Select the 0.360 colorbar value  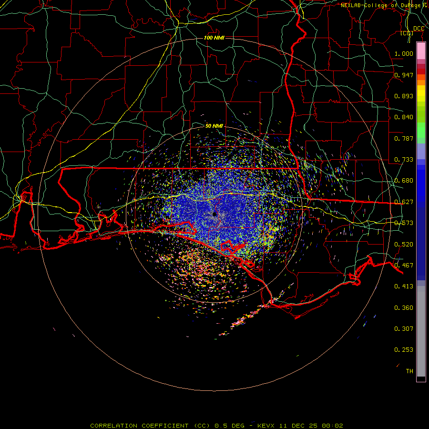pos(404,308)
